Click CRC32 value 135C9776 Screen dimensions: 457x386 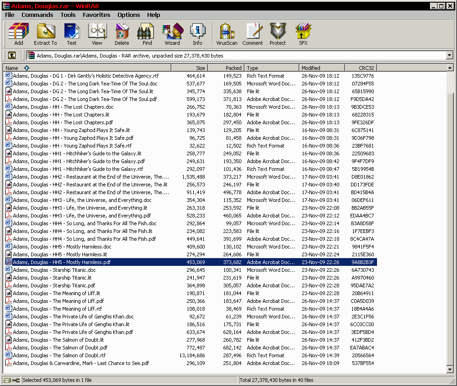click(x=362, y=76)
